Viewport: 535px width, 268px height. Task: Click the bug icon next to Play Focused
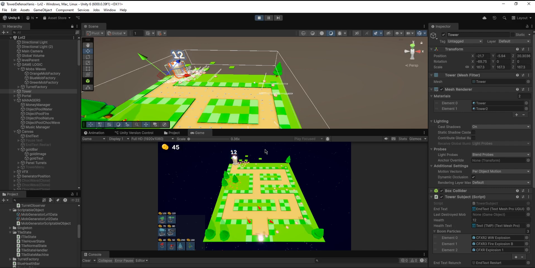pos(328,139)
